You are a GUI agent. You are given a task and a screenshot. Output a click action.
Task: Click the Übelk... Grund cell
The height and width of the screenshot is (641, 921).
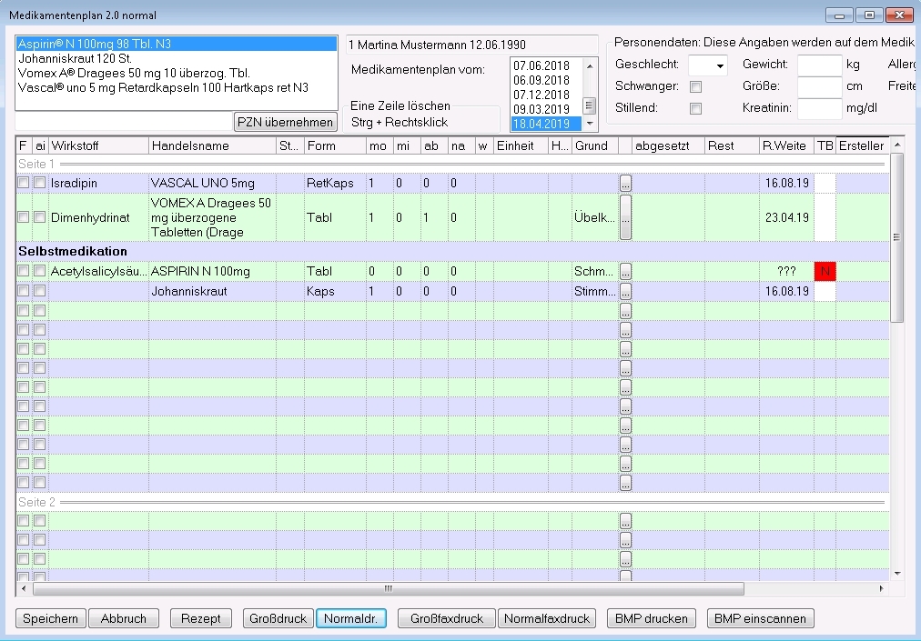point(594,217)
